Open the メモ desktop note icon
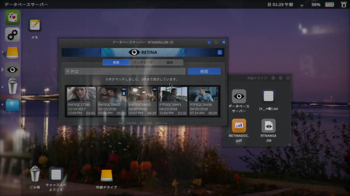 click(35, 25)
